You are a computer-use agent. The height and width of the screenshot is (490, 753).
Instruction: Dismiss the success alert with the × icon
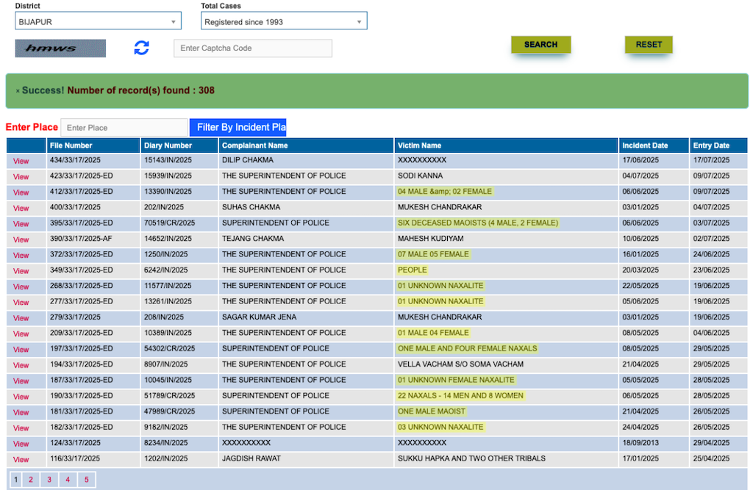[x=18, y=91]
